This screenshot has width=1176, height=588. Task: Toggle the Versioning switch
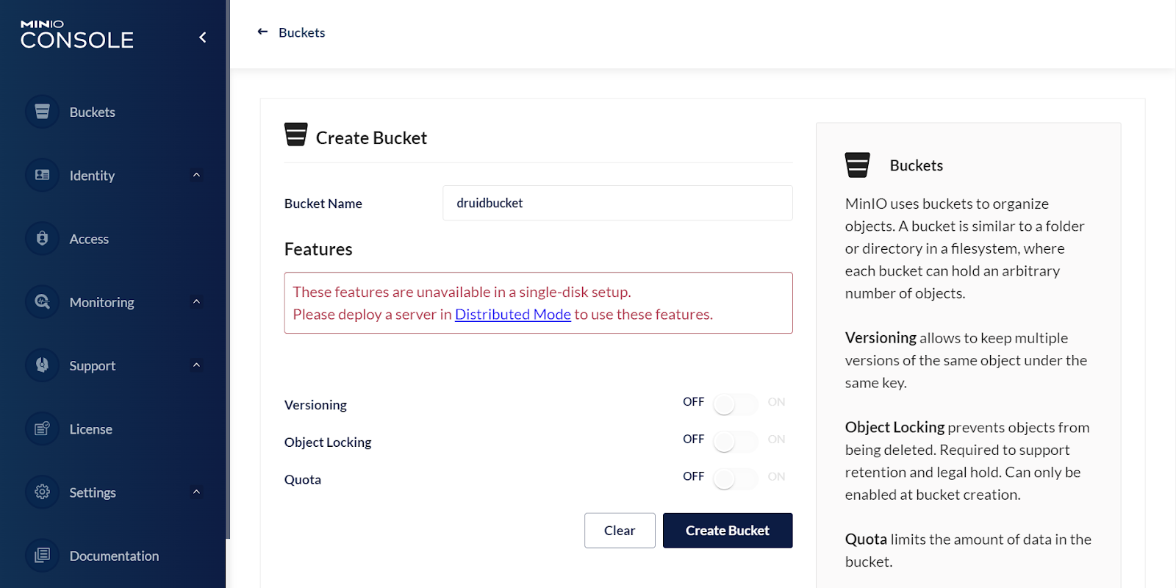pos(734,404)
